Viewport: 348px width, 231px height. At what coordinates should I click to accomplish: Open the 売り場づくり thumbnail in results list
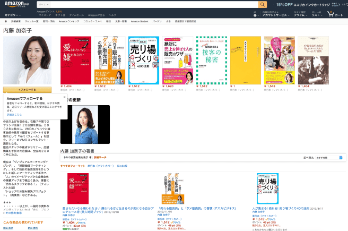[x=268, y=189]
